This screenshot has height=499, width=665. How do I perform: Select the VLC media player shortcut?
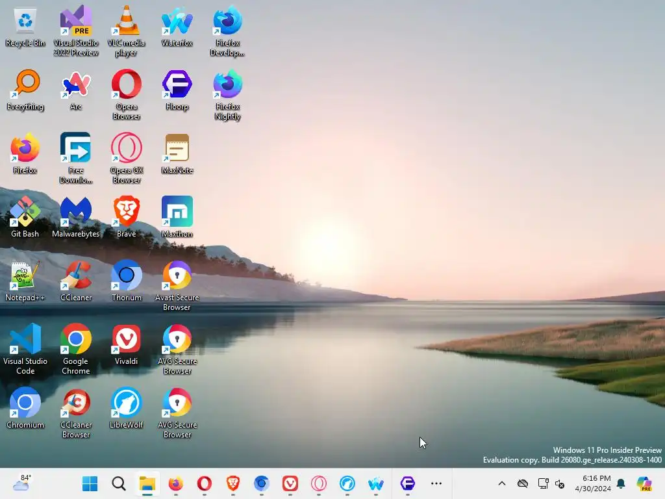[127, 31]
